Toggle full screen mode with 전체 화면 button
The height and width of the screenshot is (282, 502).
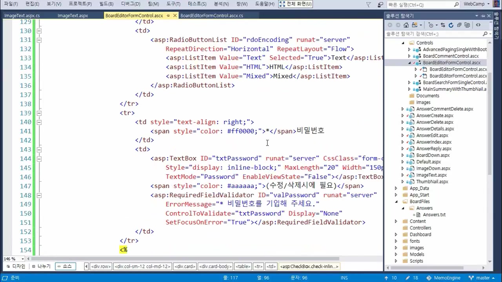295,4
